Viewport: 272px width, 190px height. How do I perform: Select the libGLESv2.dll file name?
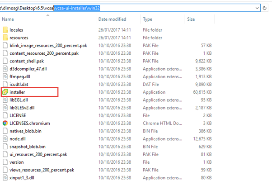(22, 108)
